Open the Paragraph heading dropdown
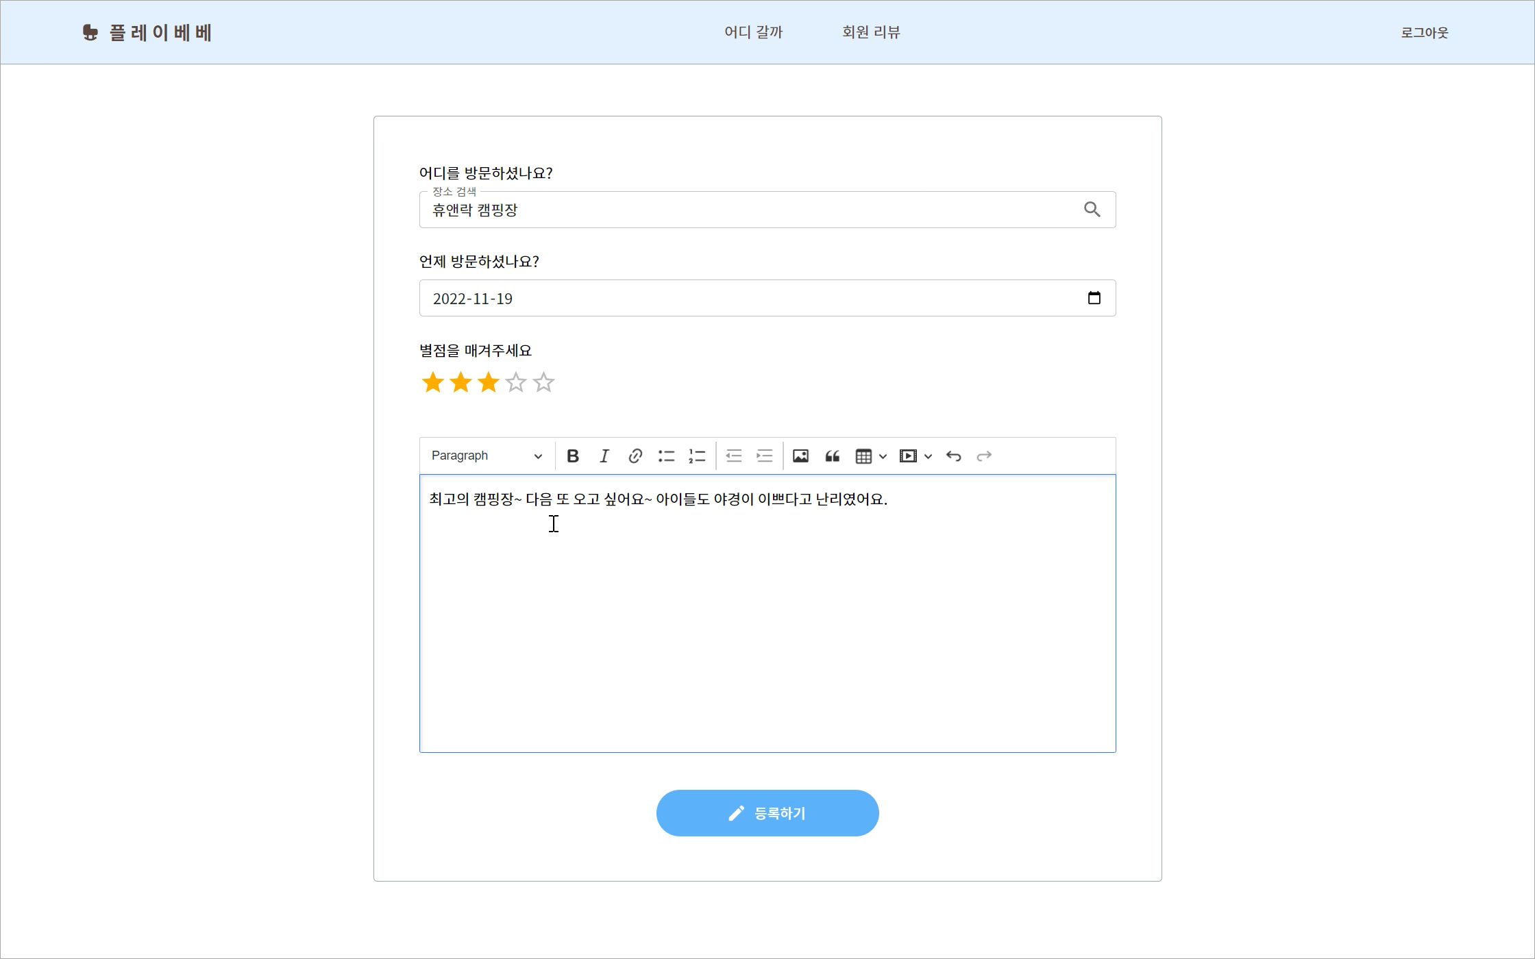1535x959 pixels. 487,456
